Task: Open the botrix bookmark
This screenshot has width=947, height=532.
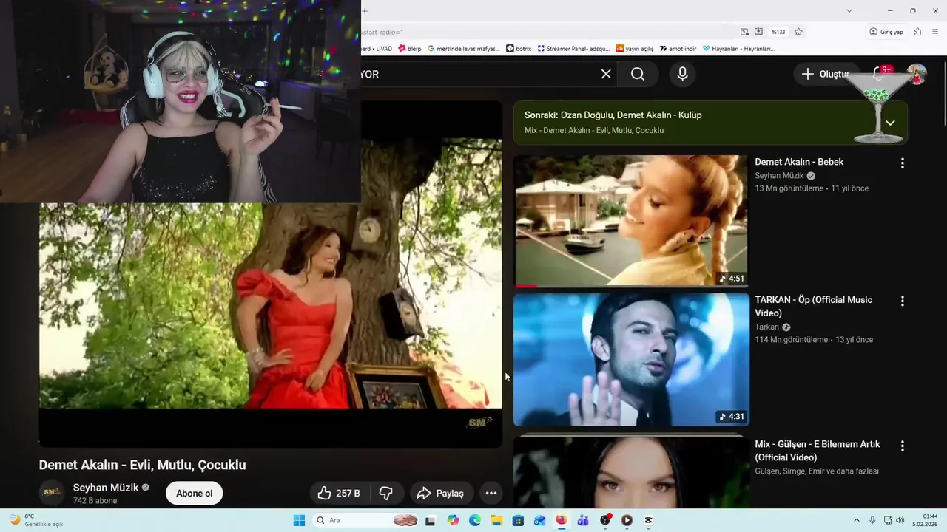Action: click(x=519, y=49)
